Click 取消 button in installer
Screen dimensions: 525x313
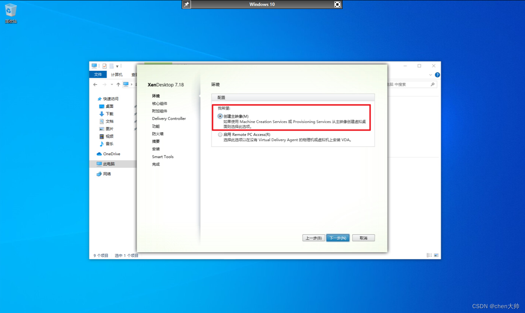pos(363,238)
